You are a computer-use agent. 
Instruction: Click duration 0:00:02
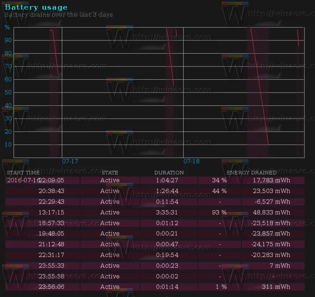pos(167,276)
